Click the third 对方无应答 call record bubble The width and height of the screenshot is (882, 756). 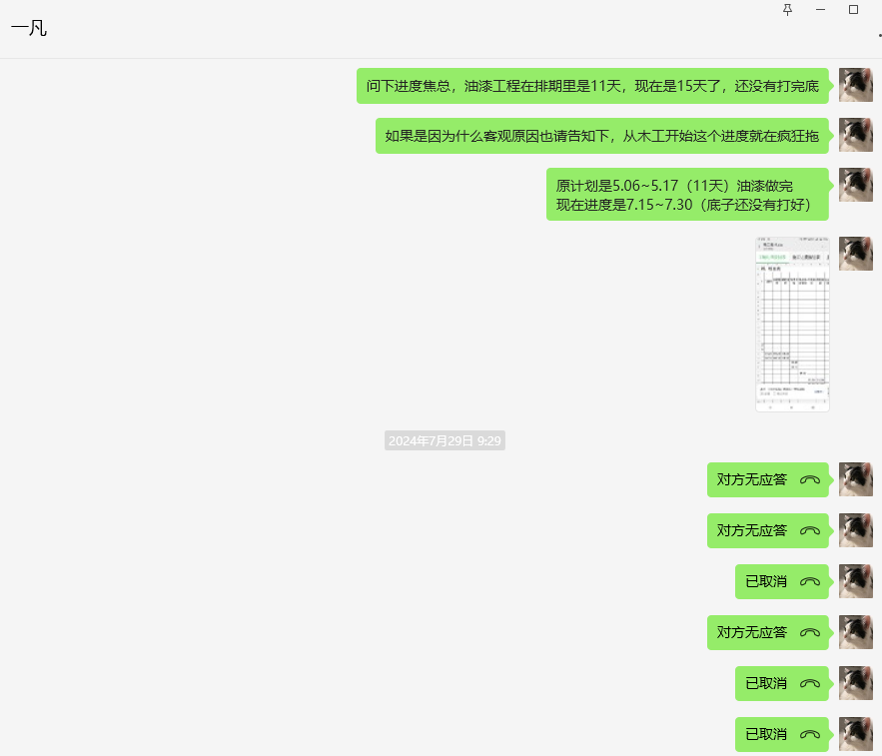pyautogui.click(x=767, y=632)
